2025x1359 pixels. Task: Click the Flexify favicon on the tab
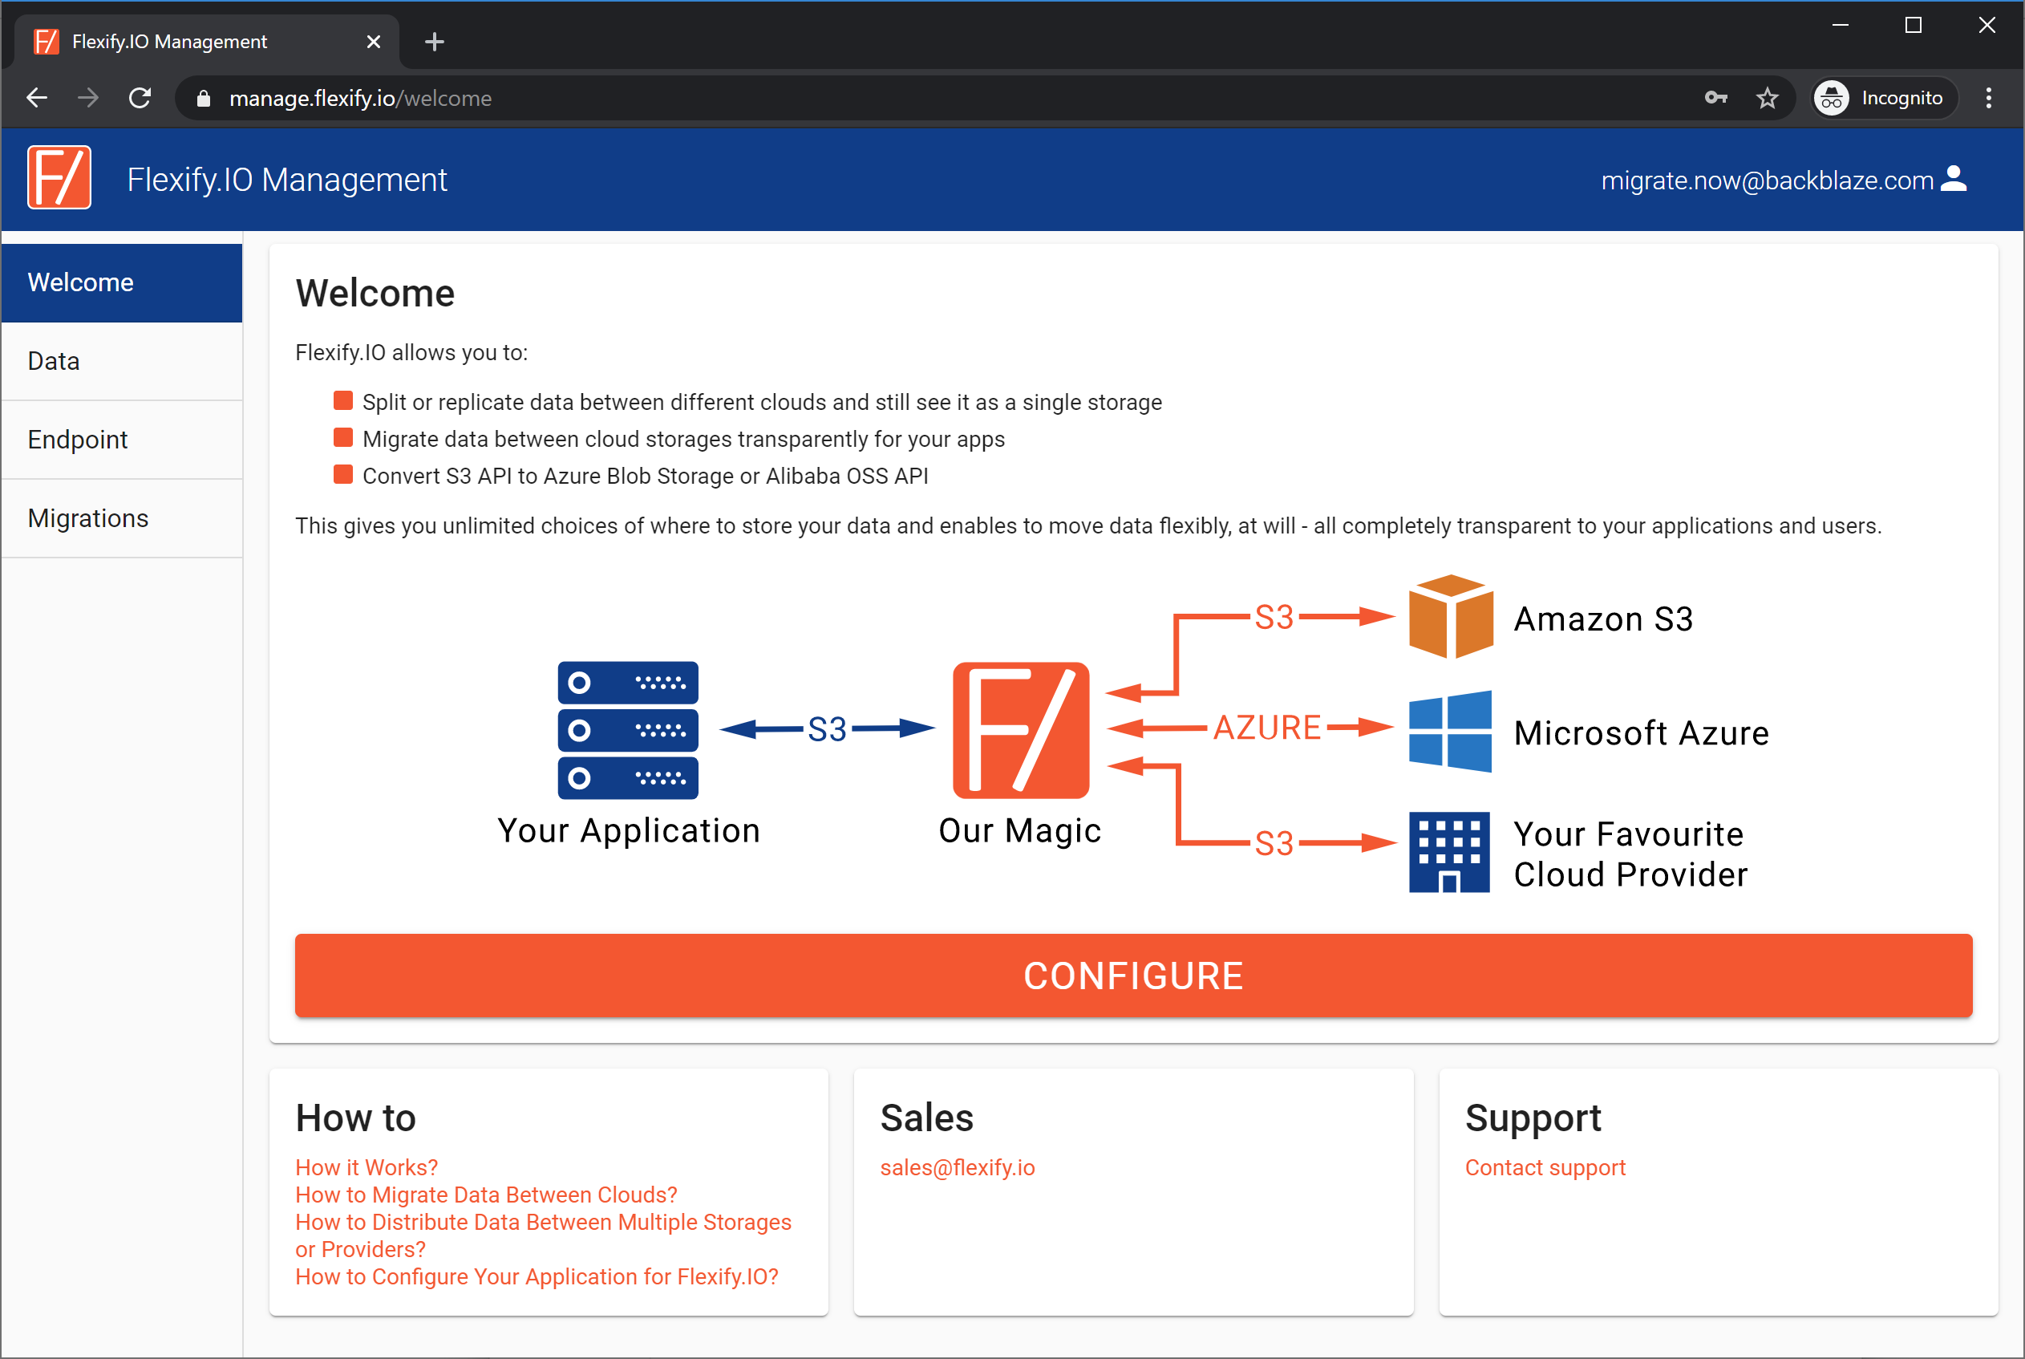[46, 42]
